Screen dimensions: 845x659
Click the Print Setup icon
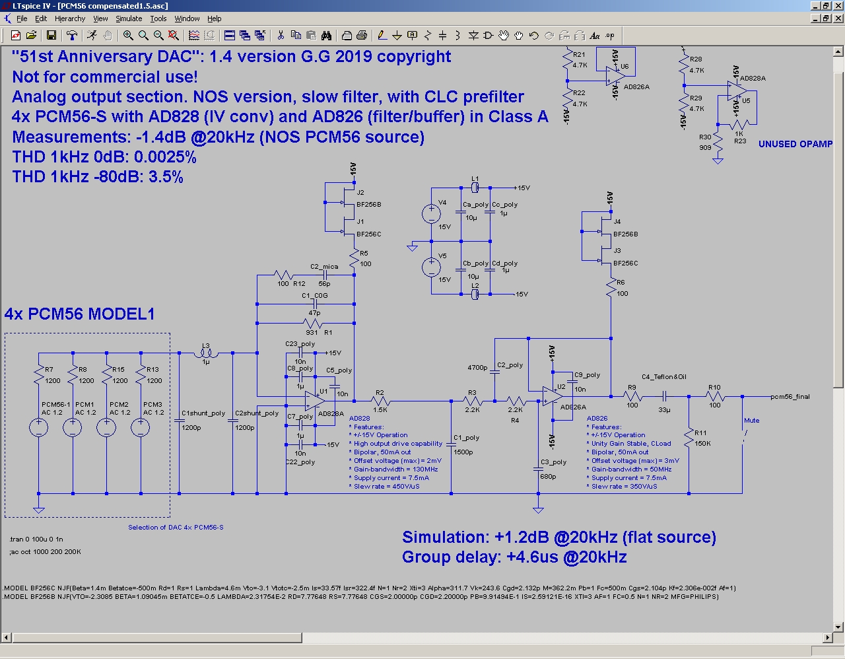pyautogui.click(x=347, y=35)
